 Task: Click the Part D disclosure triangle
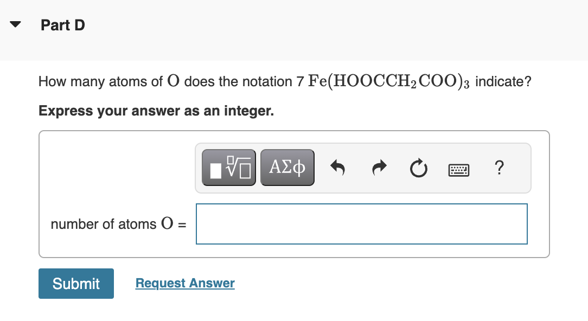(15, 24)
